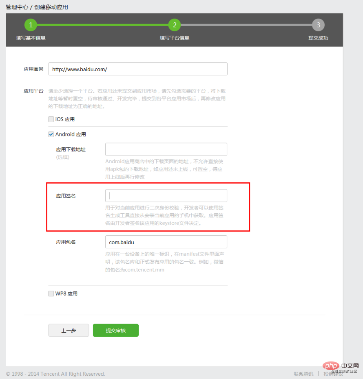Image resolution: width=363 pixels, height=379 pixels.
Task: Focus the 应用签名 input field
Action: click(166, 195)
